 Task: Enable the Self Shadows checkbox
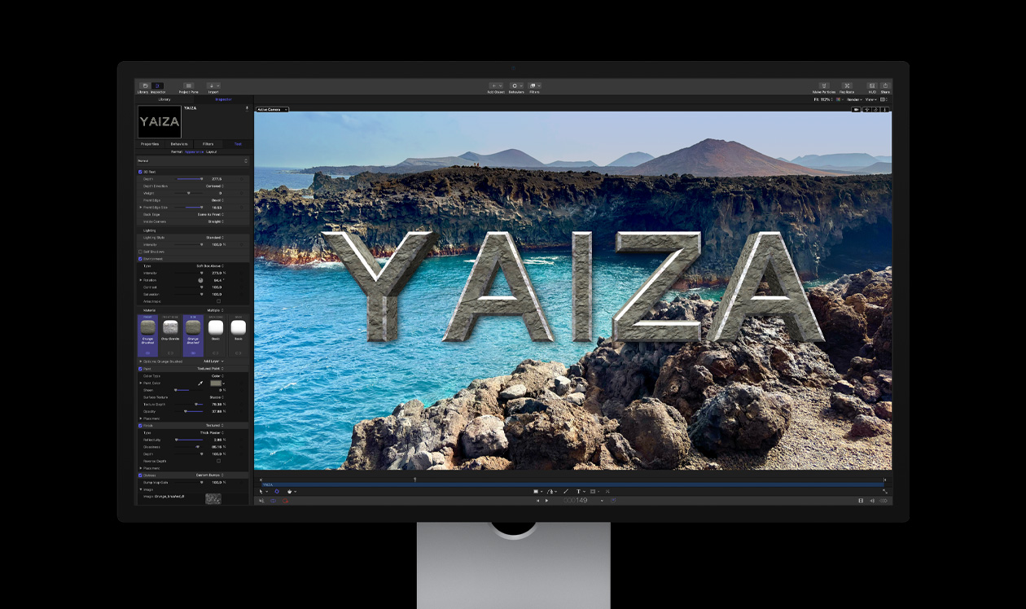[x=140, y=251]
